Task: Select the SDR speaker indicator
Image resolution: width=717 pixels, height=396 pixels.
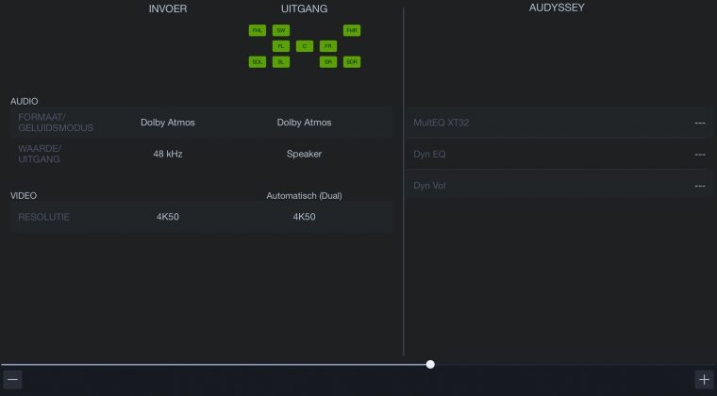Action: pos(352,61)
